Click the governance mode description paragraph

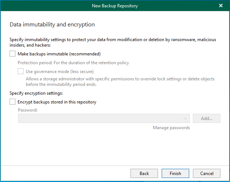point(120,81)
